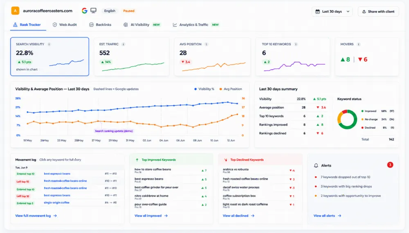Open View all declined link

point(238,215)
